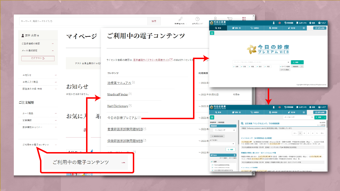Open dropdown arrow on home green 検索 button
This screenshot has width=340, height=191.
tap(302, 62)
